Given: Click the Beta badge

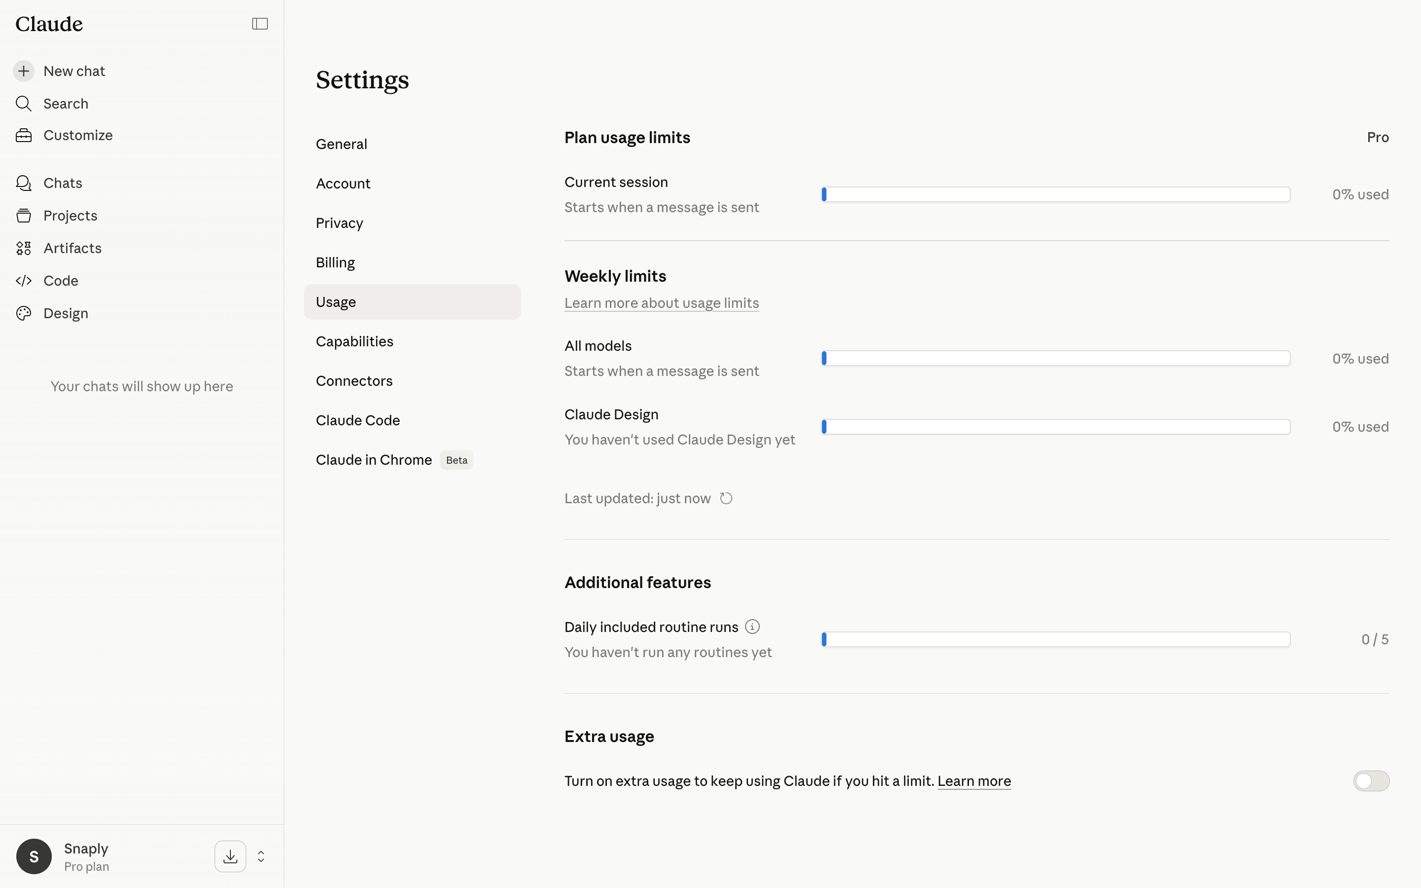Looking at the screenshot, I should 457,460.
